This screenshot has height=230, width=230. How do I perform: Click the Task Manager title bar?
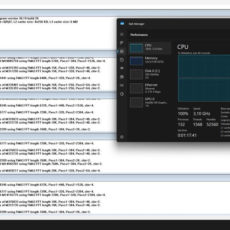pyautogui.click(x=173, y=24)
